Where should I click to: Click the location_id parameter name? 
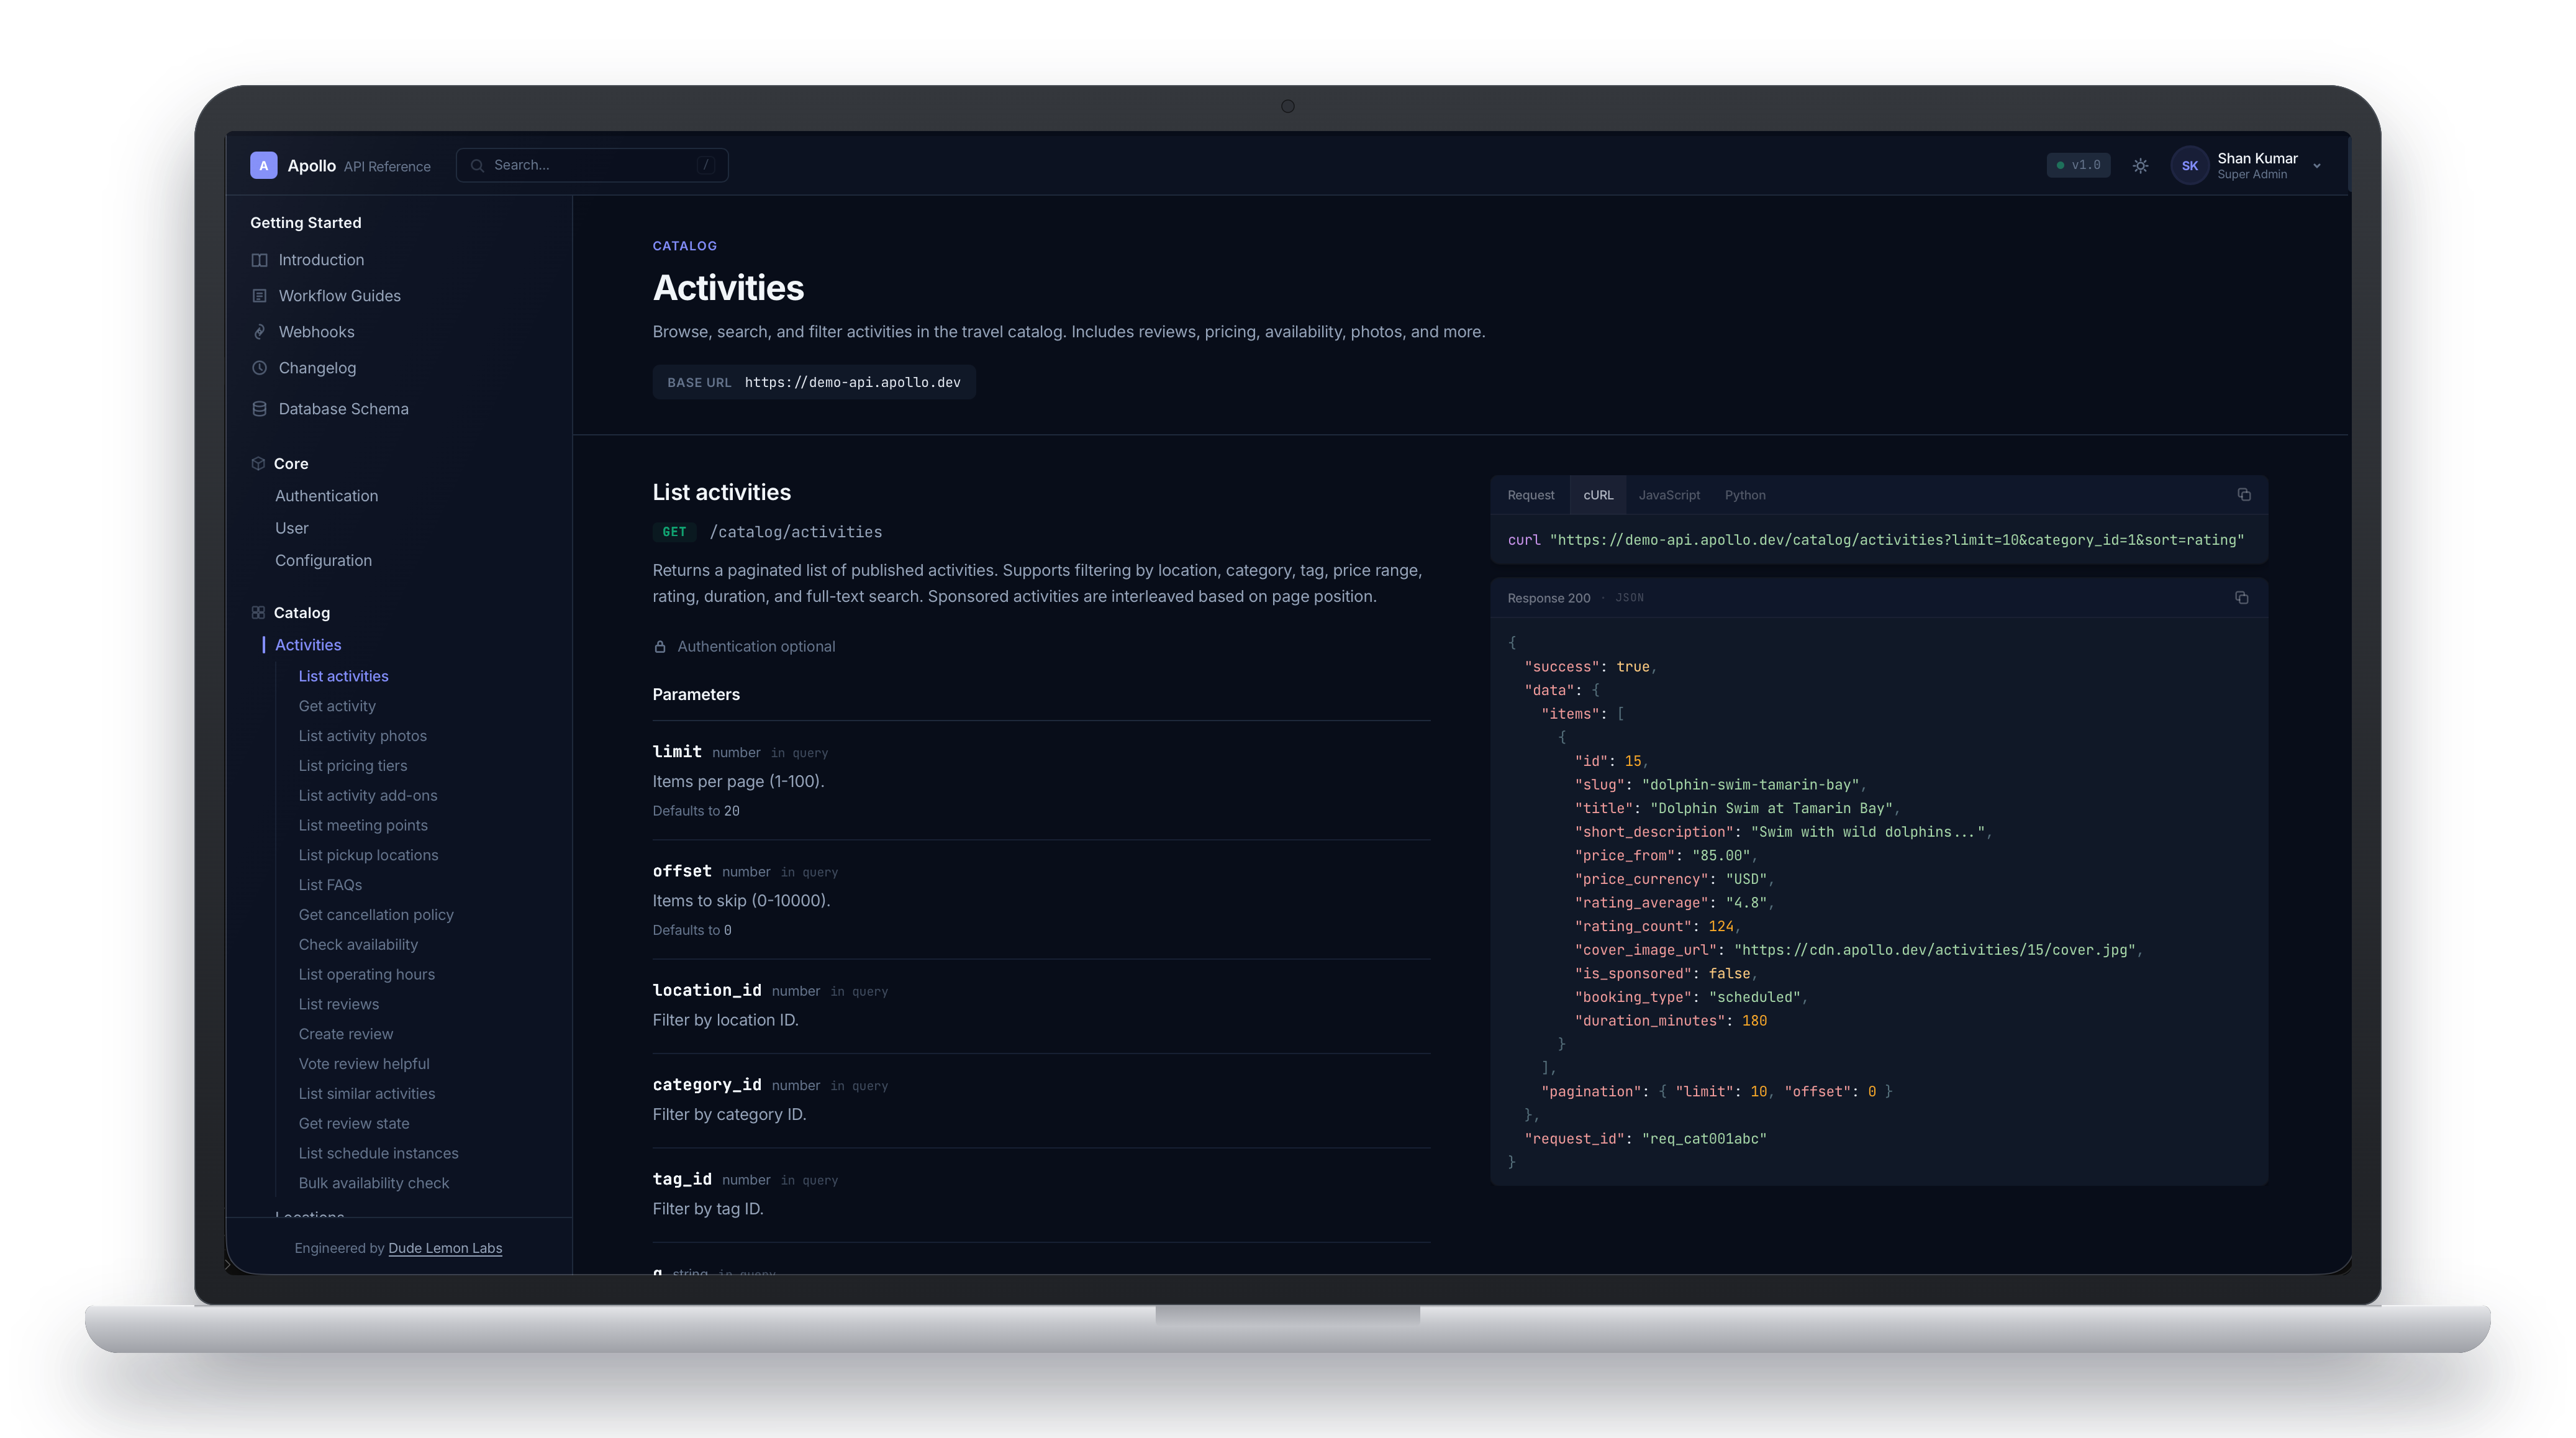[707, 990]
